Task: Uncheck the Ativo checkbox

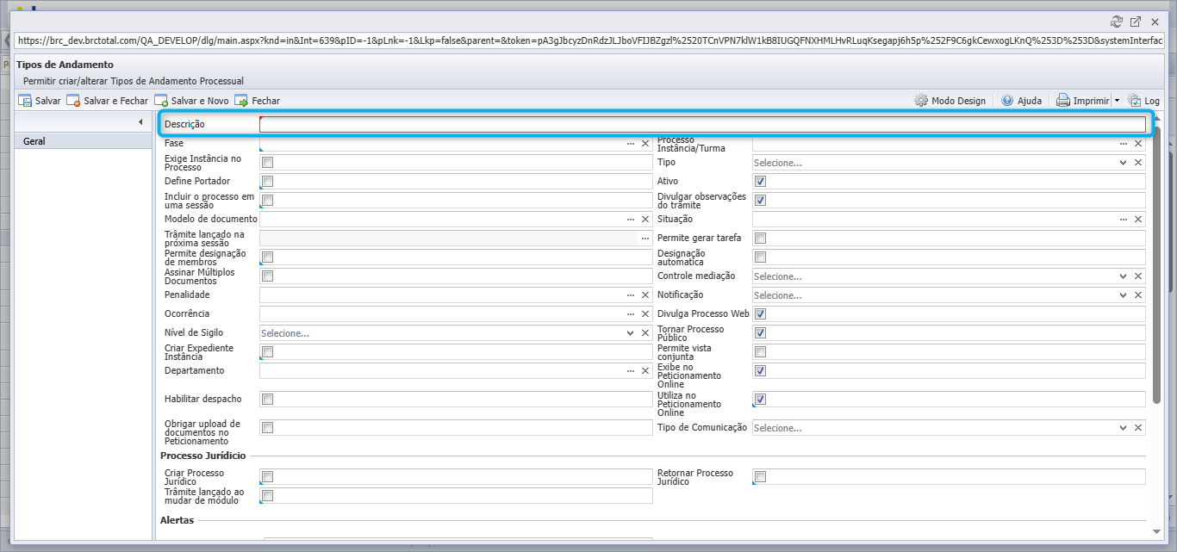Action: (x=761, y=182)
